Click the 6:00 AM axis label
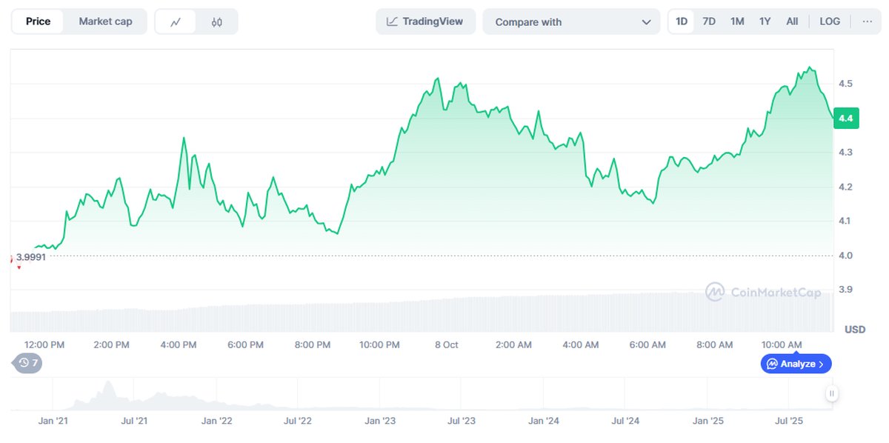The height and width of the screenshot is (443, 889). (647, 344)
